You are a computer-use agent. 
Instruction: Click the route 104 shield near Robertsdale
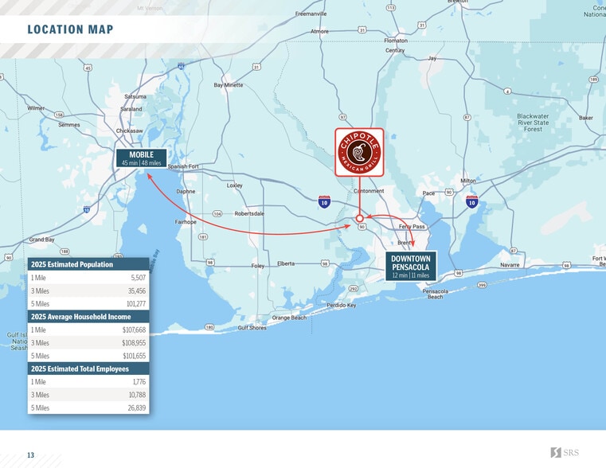pos(217,214)
